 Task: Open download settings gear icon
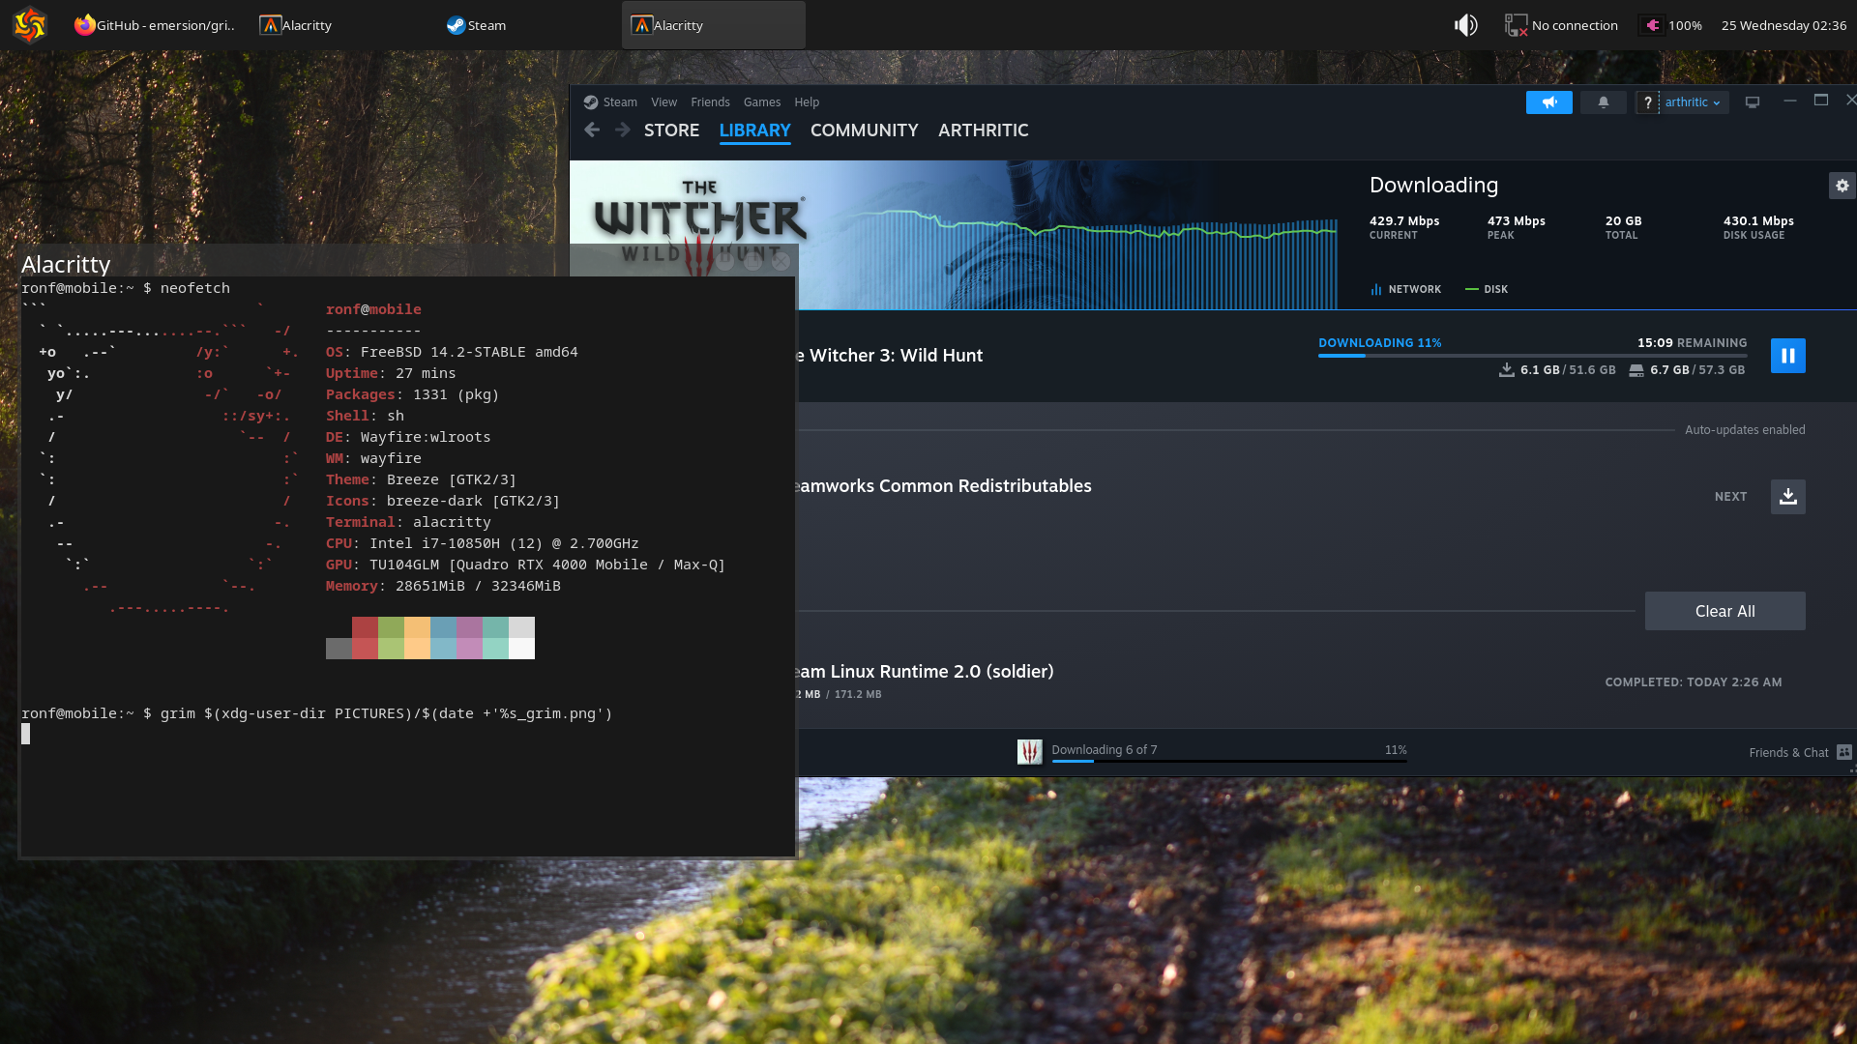(x=1842, y=186)
